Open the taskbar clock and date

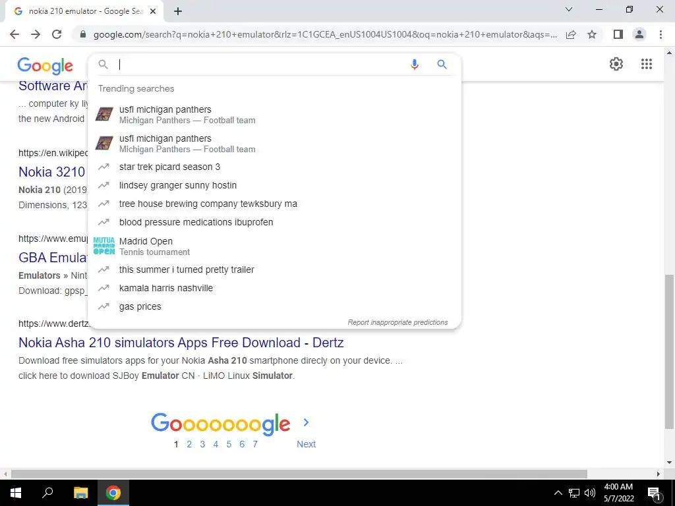click(x=618, y=493)
